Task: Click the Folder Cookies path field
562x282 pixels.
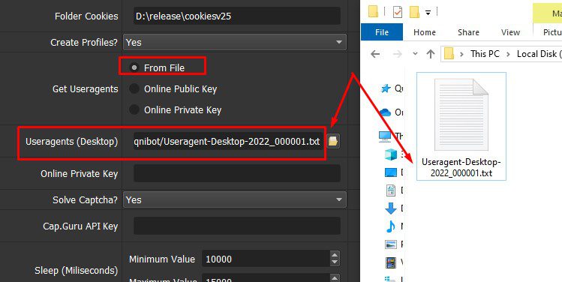Action: pos(236,16)
